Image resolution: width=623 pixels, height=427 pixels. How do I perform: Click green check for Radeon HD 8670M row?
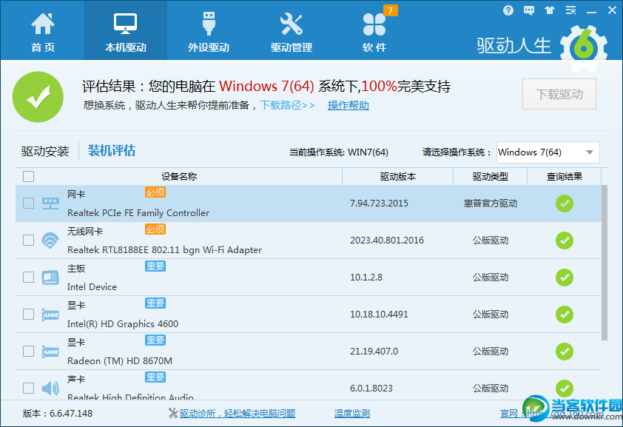[565, 351]
